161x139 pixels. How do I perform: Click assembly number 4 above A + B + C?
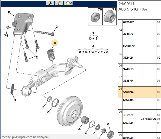coord(93,46)
